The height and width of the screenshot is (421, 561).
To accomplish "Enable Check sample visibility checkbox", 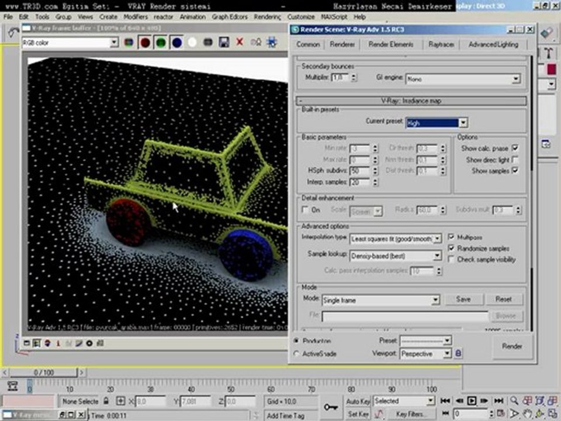I will pyautogui.click(x=451, y=259).
